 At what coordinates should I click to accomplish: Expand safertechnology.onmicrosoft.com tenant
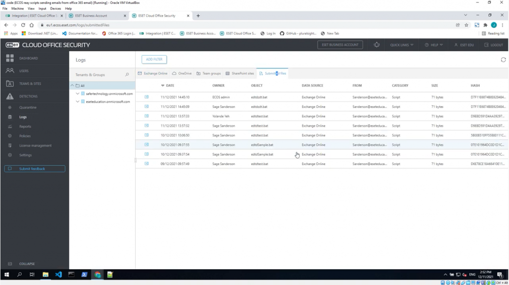pos(78,94)
